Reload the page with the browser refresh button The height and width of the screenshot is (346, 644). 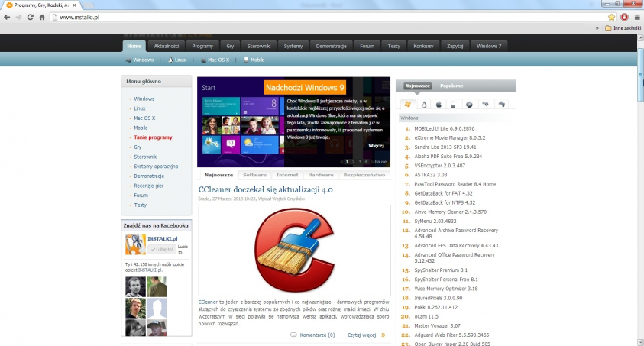(x=30, y=16)
